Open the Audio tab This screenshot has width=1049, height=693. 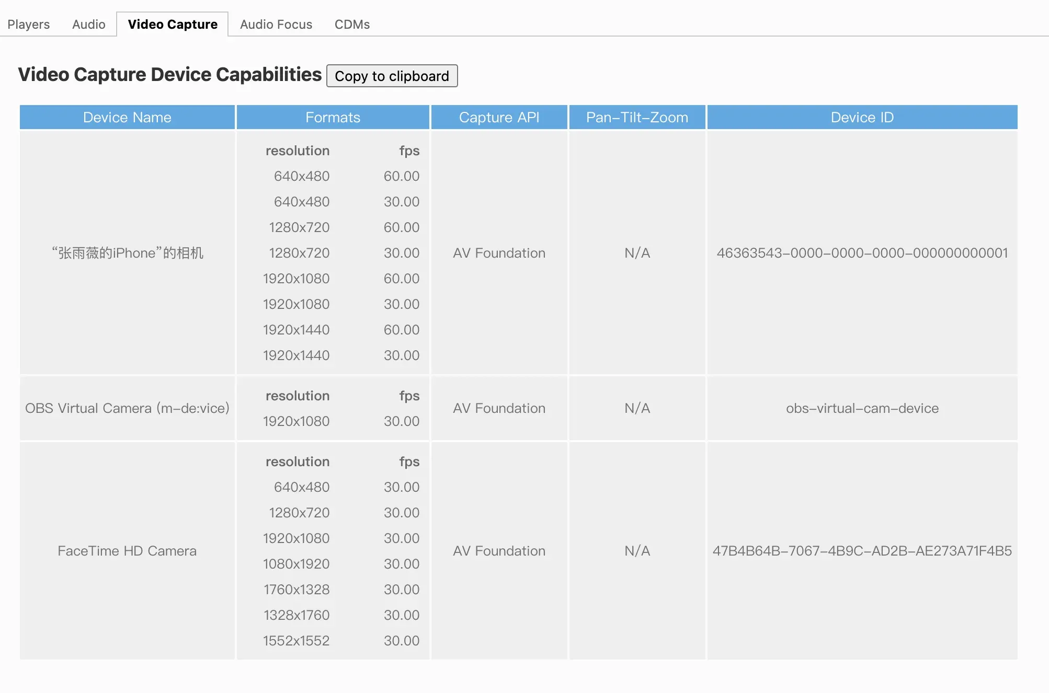(x=88, y=25)
